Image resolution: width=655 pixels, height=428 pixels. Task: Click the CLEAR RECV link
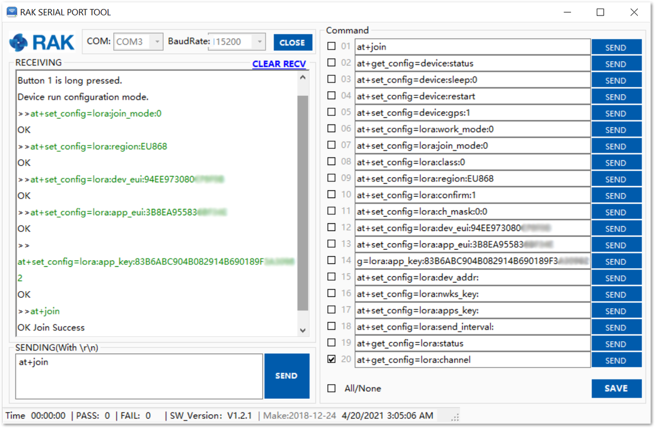(279, 64)
